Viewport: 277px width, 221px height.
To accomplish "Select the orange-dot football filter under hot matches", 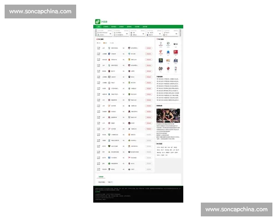I will 105,43.
